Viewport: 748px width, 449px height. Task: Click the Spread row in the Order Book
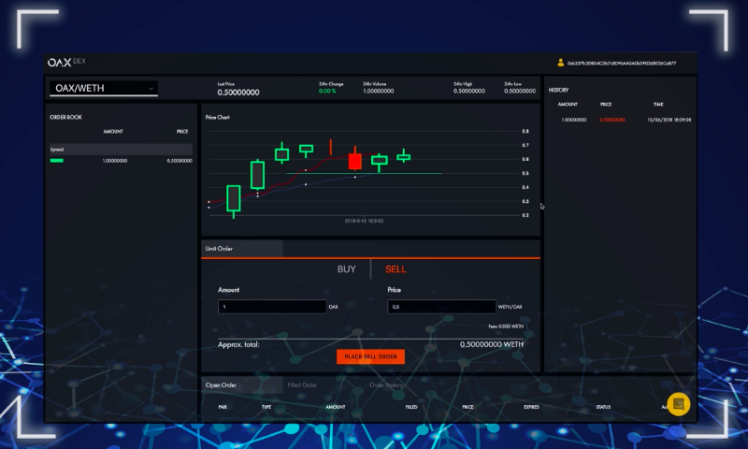coord(122,150)
